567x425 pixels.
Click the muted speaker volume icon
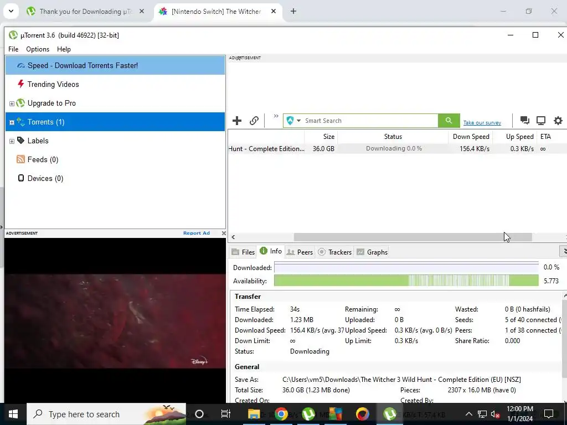[496, 414]
